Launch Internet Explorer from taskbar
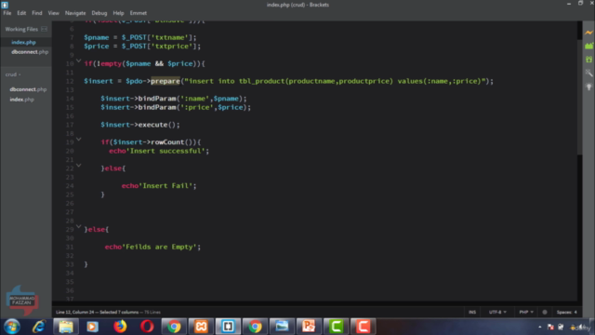Screen dimensions: 595x335 coord(39,327)
